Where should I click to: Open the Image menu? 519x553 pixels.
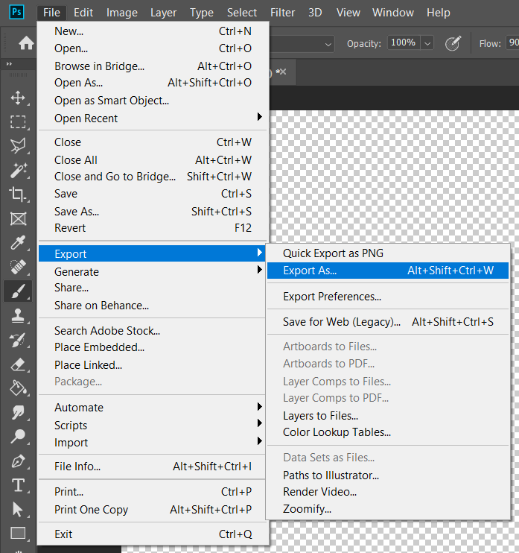122,13
